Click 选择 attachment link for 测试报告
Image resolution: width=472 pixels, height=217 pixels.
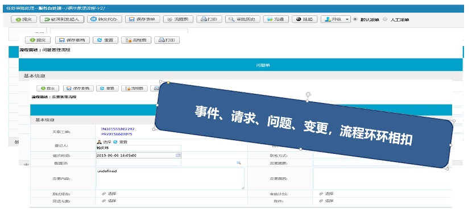(112, 194)
